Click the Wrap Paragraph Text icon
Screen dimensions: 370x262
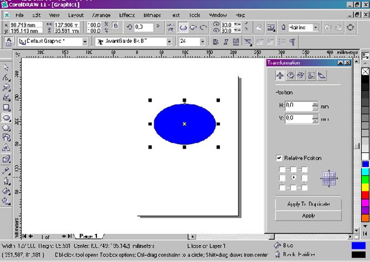click(x=271, y=28)
